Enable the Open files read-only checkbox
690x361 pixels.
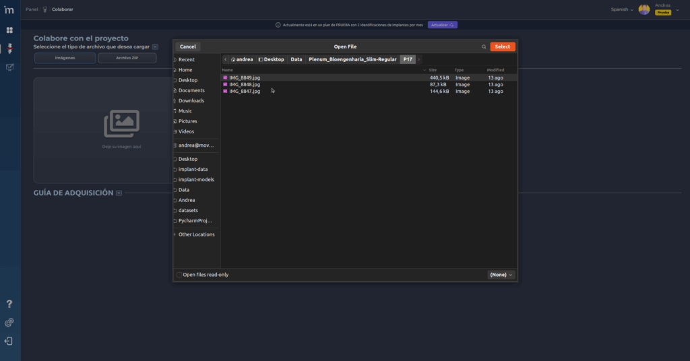coord(179,275)
